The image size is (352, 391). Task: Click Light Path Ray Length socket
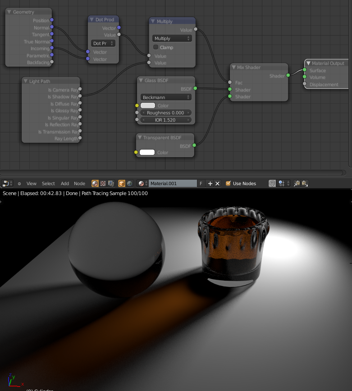(x=80, y=138)
